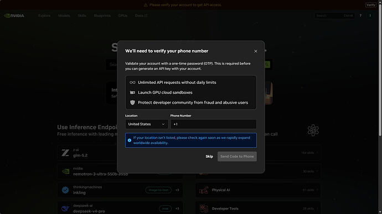Open the Explore menu item

44,15
